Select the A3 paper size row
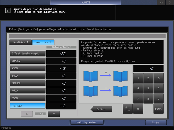This screenshot has width=174, height=130. [x=28, y=68]
